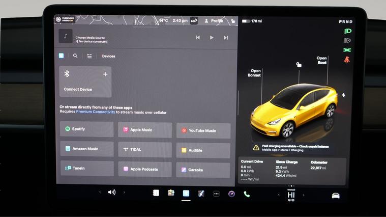Open the dashcam camera app in dock
Screen dimensions: 386x217
point(231,194)
